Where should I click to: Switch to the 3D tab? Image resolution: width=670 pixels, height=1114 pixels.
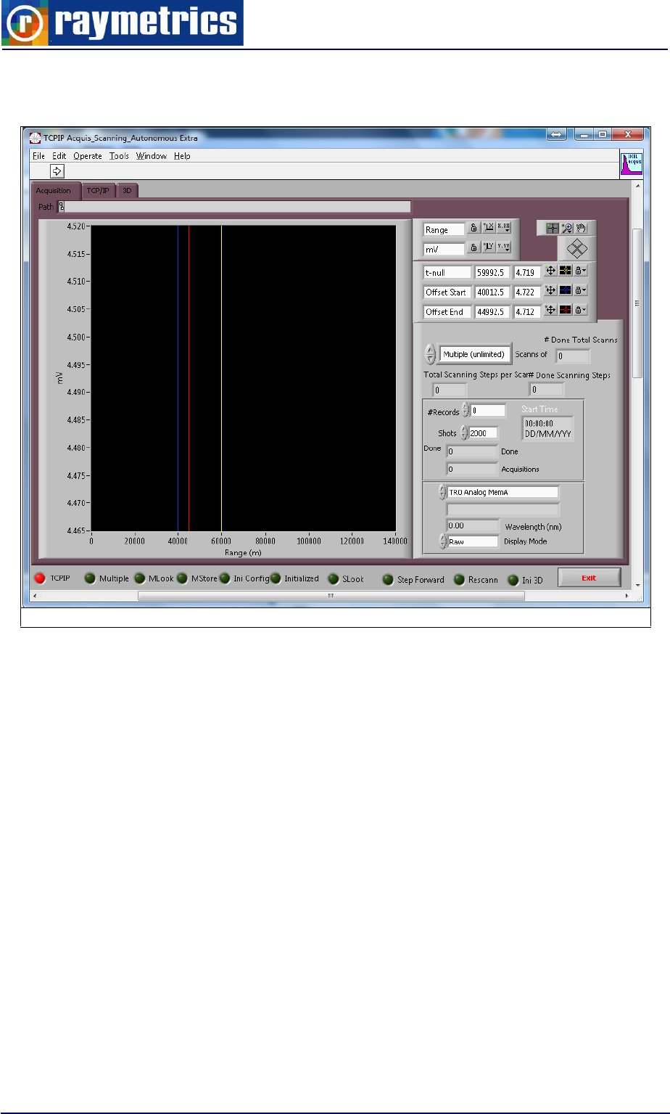coord(127,191)
